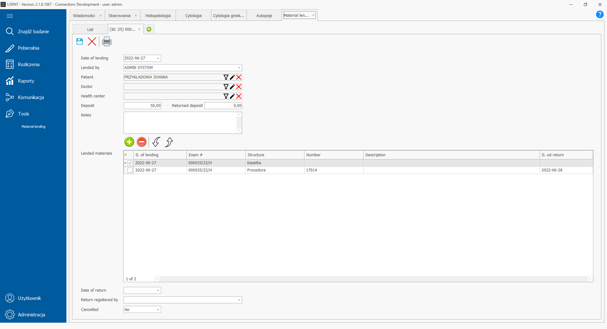Viewport: 607px width, 329px height.
Task: Click the red X delete icon in toolbar
Action: pos(92,41)
